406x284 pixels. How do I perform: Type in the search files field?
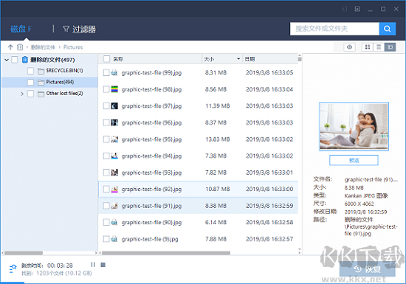coord(334,29)
